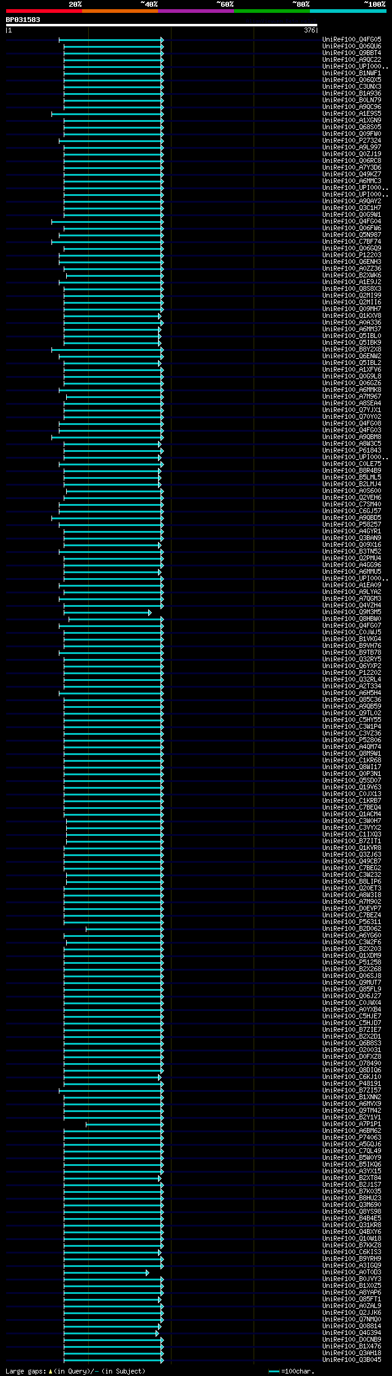The width and height of the screenshot is (392, 1376).
Task: Select the UniRef100_A0A336 entry
Action: [352, 322]
